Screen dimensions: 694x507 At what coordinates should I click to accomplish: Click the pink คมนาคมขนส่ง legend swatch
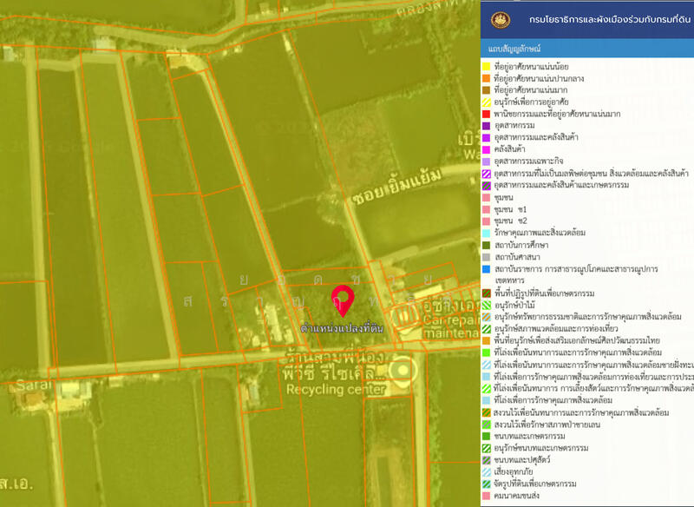pos(486,496)
